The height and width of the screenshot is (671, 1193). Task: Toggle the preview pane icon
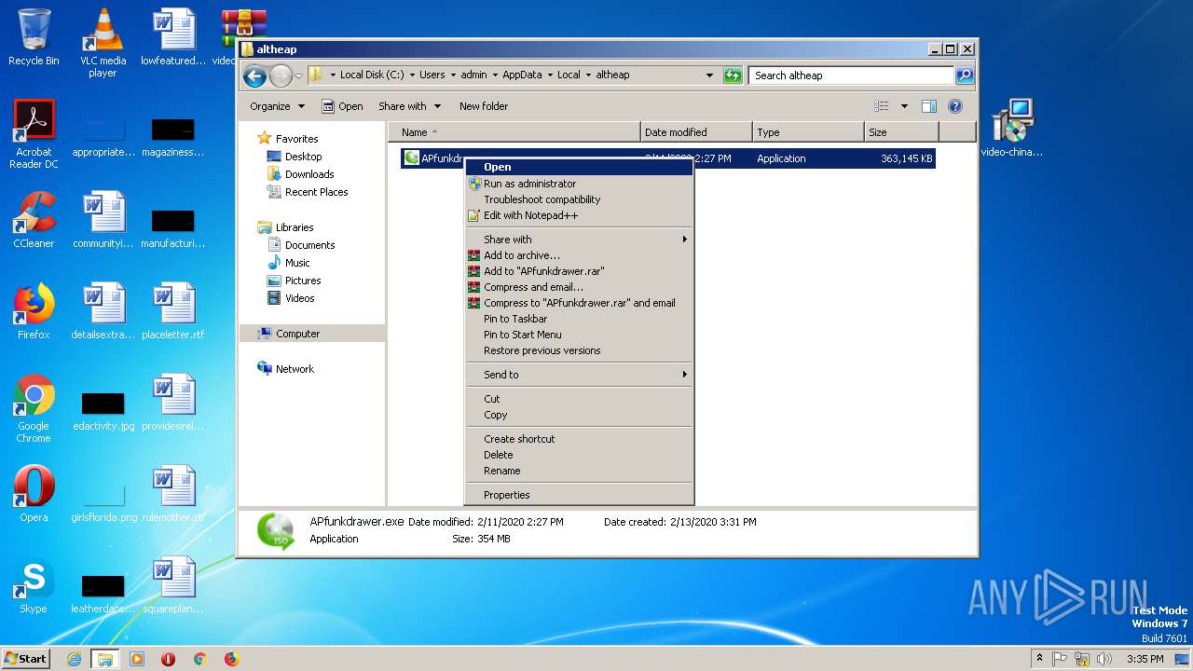928,106
